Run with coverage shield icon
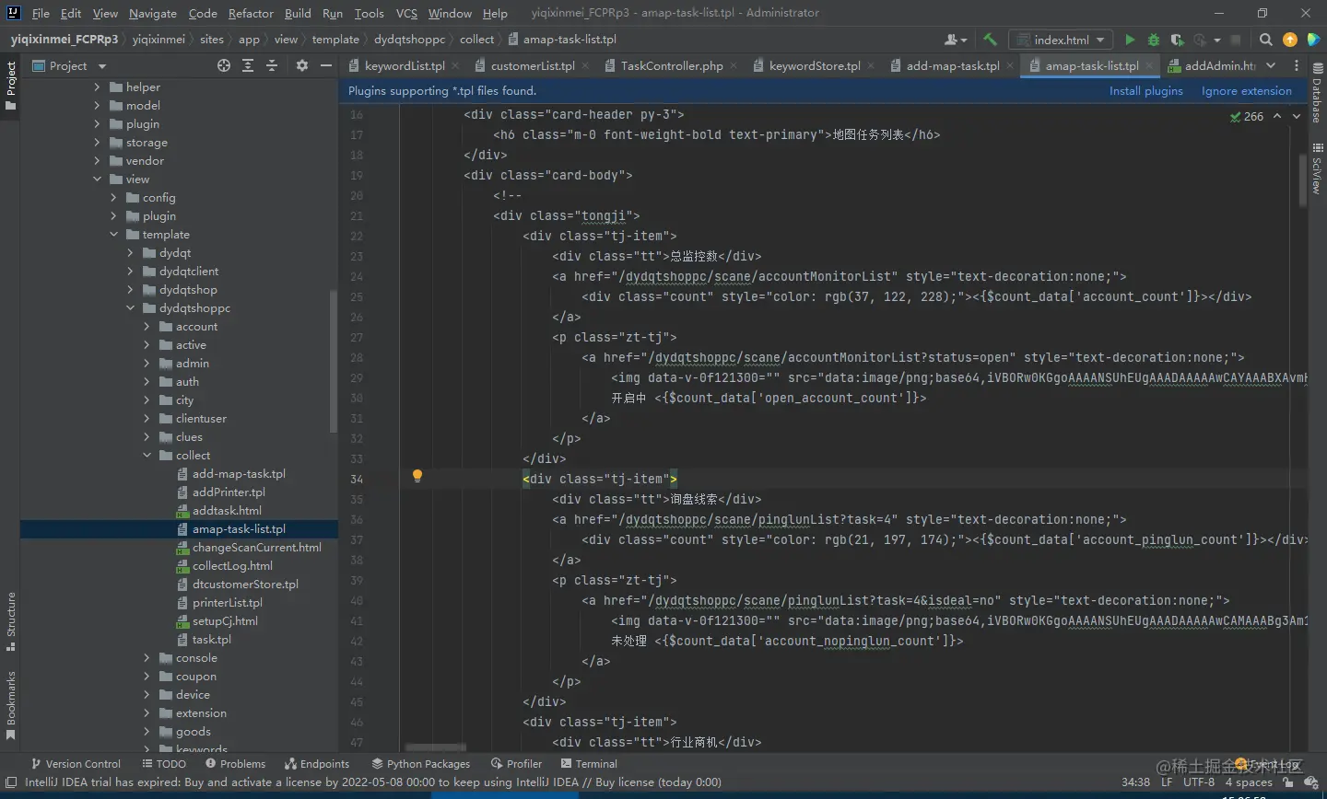The image size is (1327, 799). tap(1177, 40)
